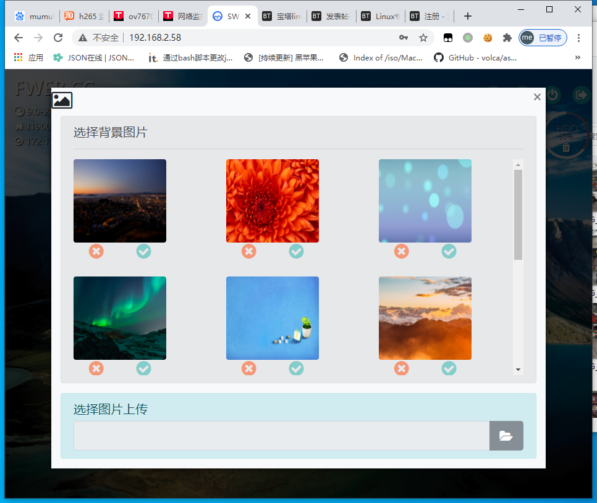597x503 pixels.
Task: Click the logout icon behind dialog
Action: point(581,94)
